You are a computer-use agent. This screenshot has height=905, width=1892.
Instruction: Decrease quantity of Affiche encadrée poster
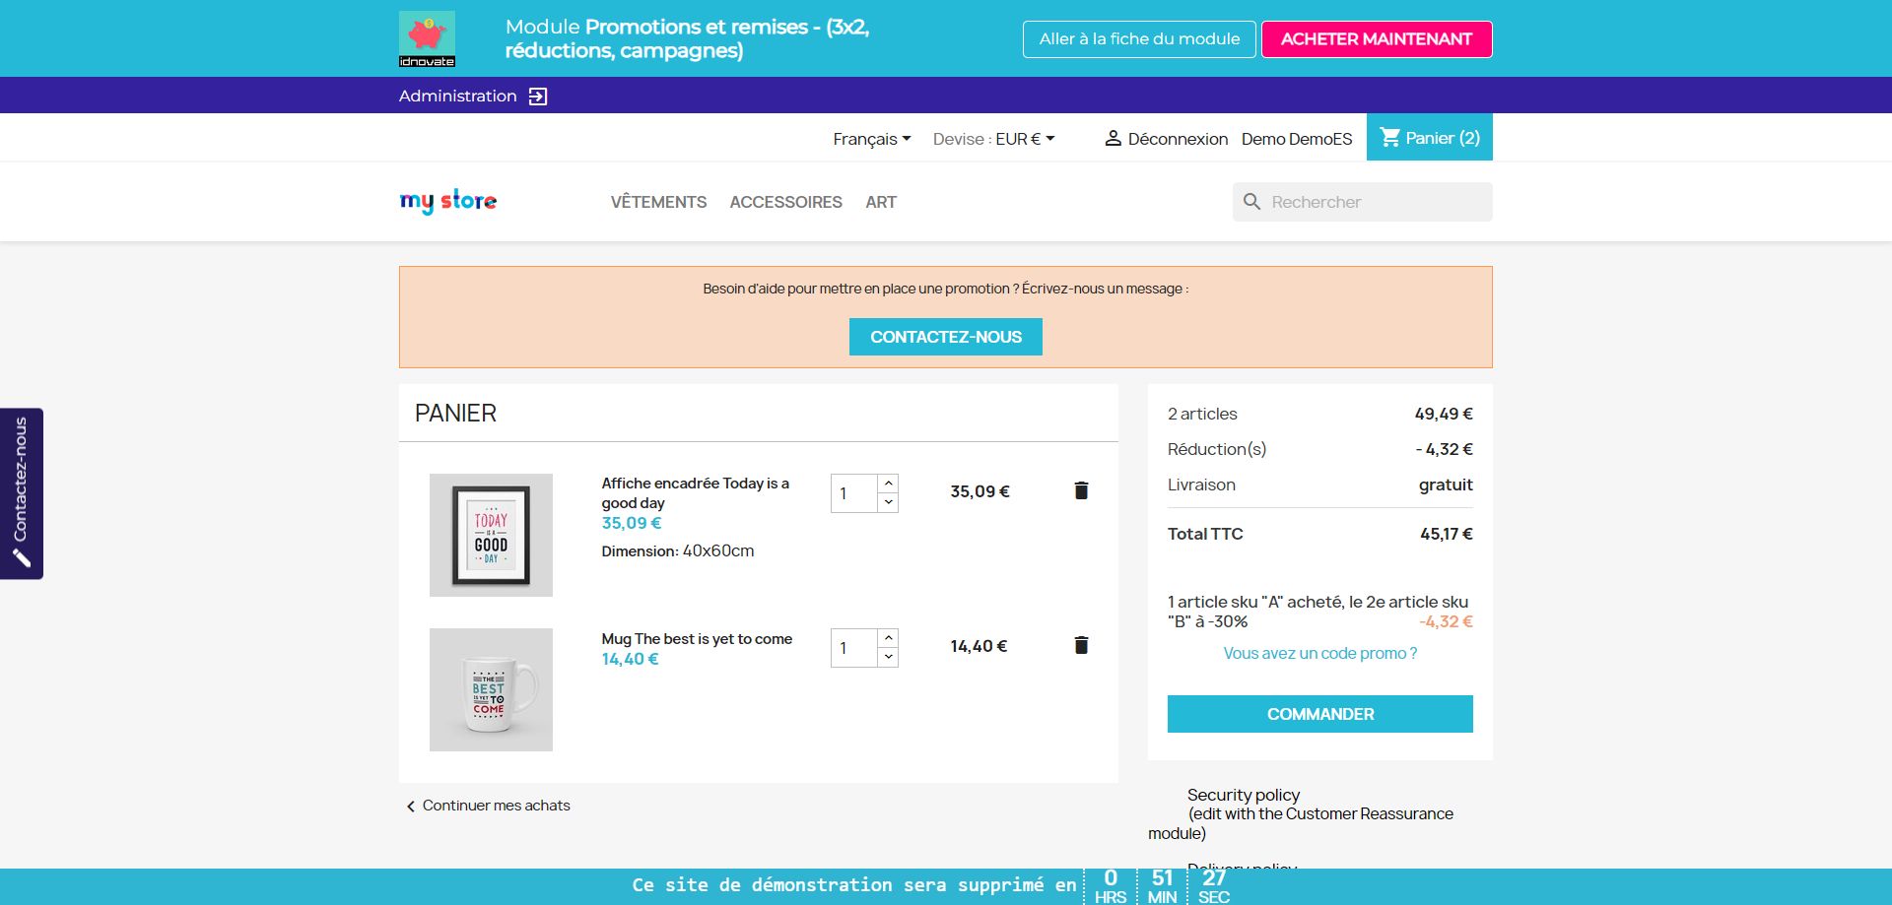tap(888, 502)
